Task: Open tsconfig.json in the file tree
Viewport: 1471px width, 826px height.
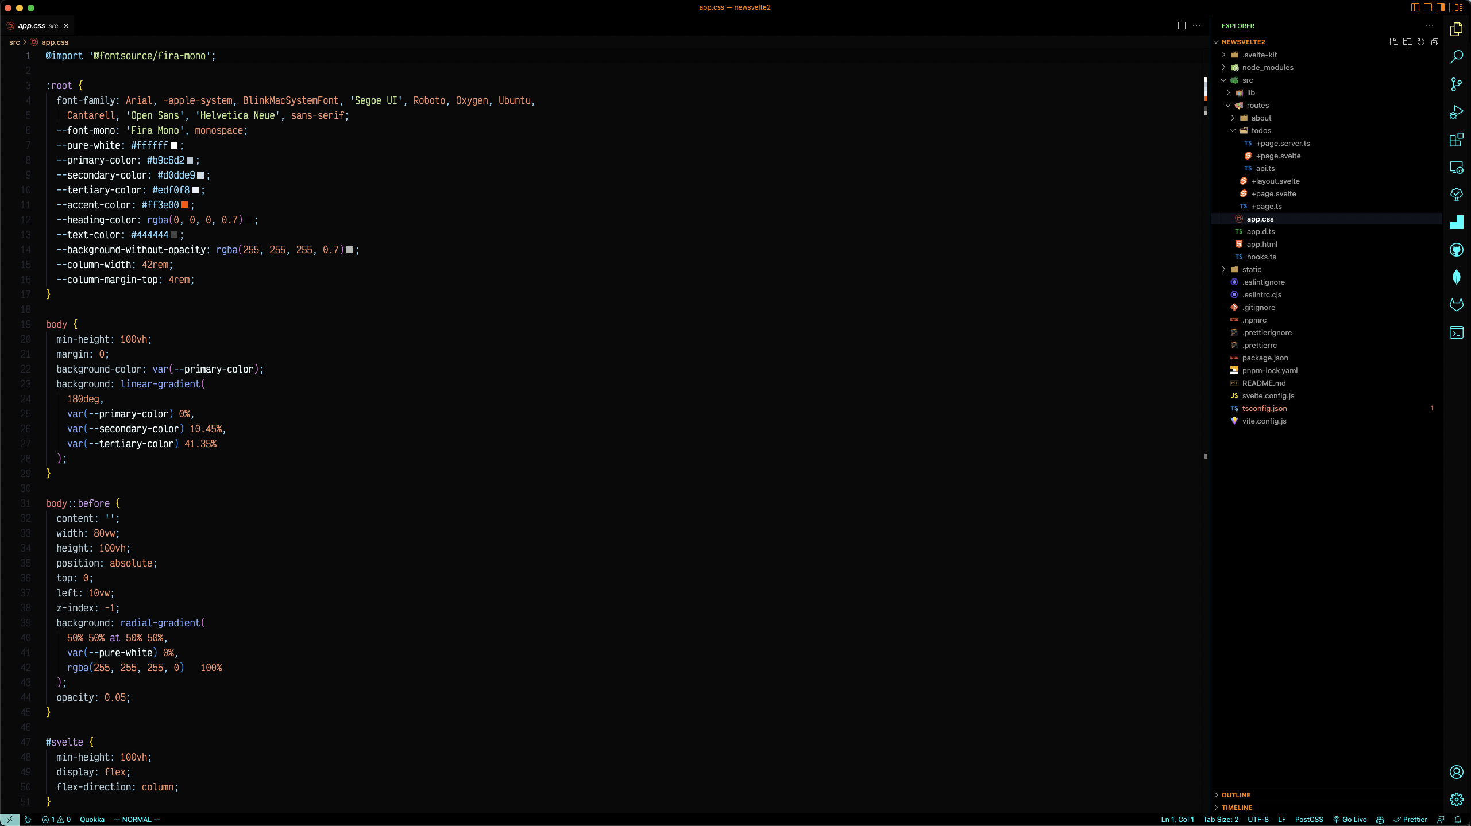Action: point(1264,408)
